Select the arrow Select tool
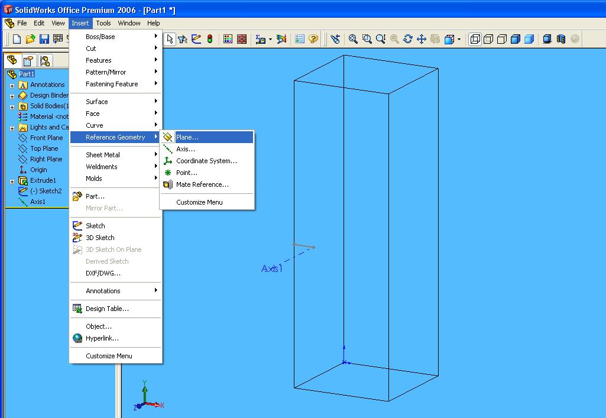 [170, 39]
